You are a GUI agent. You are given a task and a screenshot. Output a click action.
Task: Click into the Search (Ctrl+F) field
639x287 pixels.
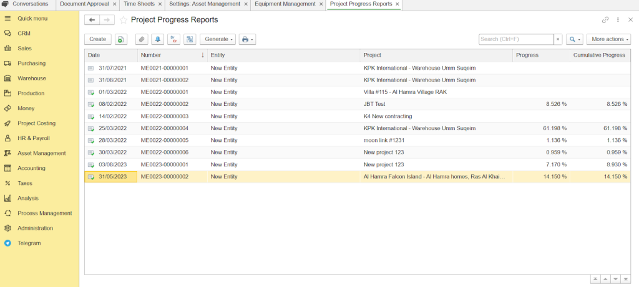pos(516,39)
